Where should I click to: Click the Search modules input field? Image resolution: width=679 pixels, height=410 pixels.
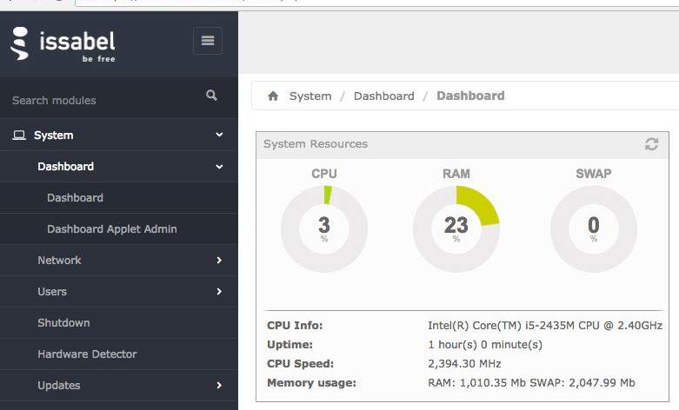coord(100,100)
